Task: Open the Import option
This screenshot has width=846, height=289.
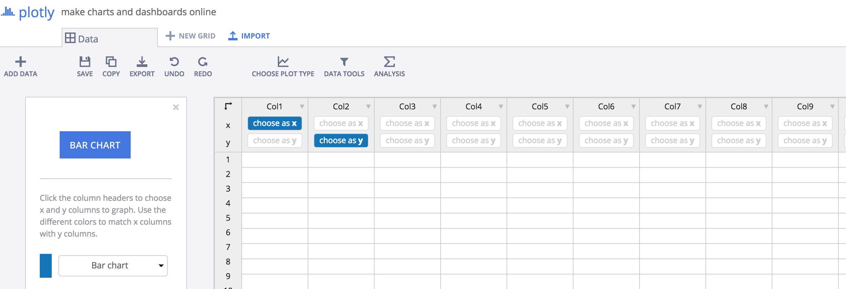Action: coord(249,36)
